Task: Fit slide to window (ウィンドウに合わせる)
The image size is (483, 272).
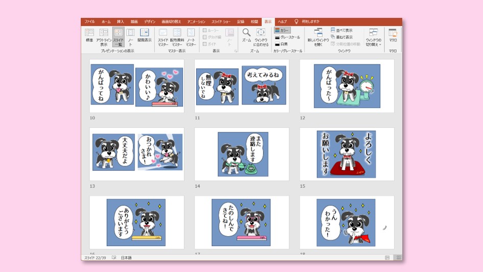Action: click(261, 37)
